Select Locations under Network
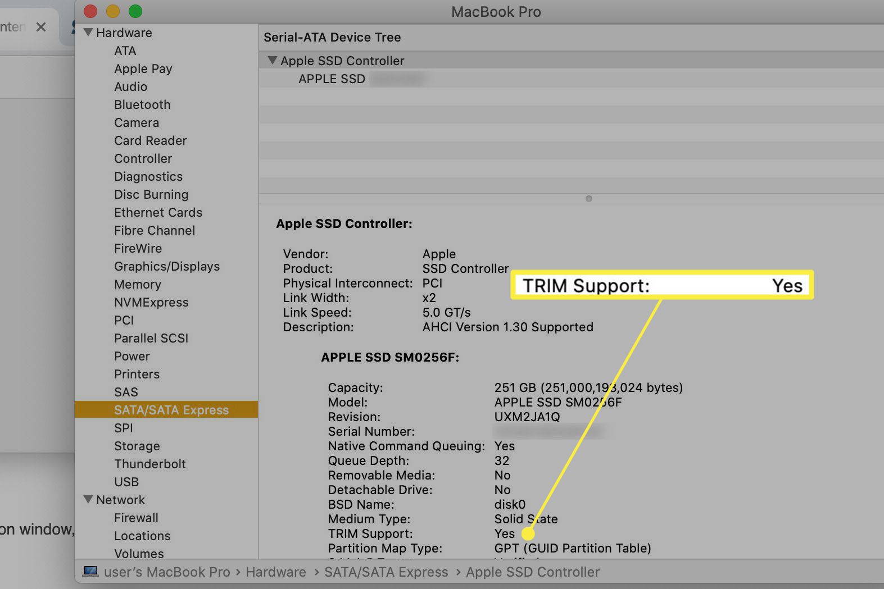Image resolution: width=884 pixels, height=589 pixels. pos(142,536)
